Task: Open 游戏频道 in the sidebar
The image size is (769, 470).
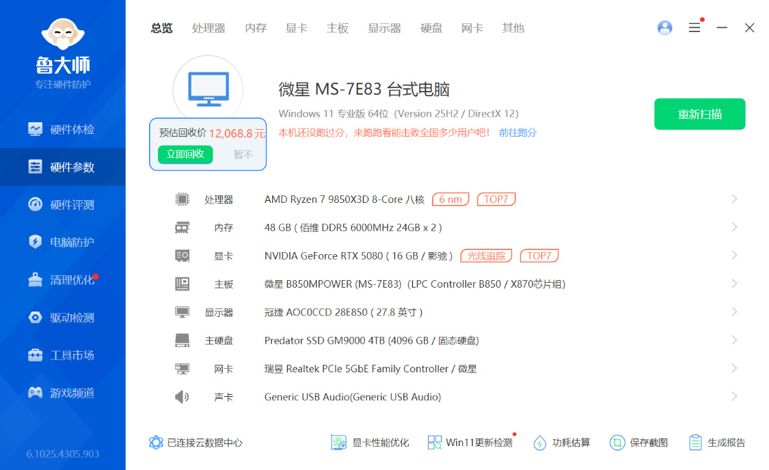Action: click(x=62, y=393)
